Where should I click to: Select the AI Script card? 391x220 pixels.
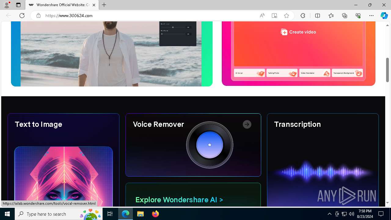tap(250, 73)
